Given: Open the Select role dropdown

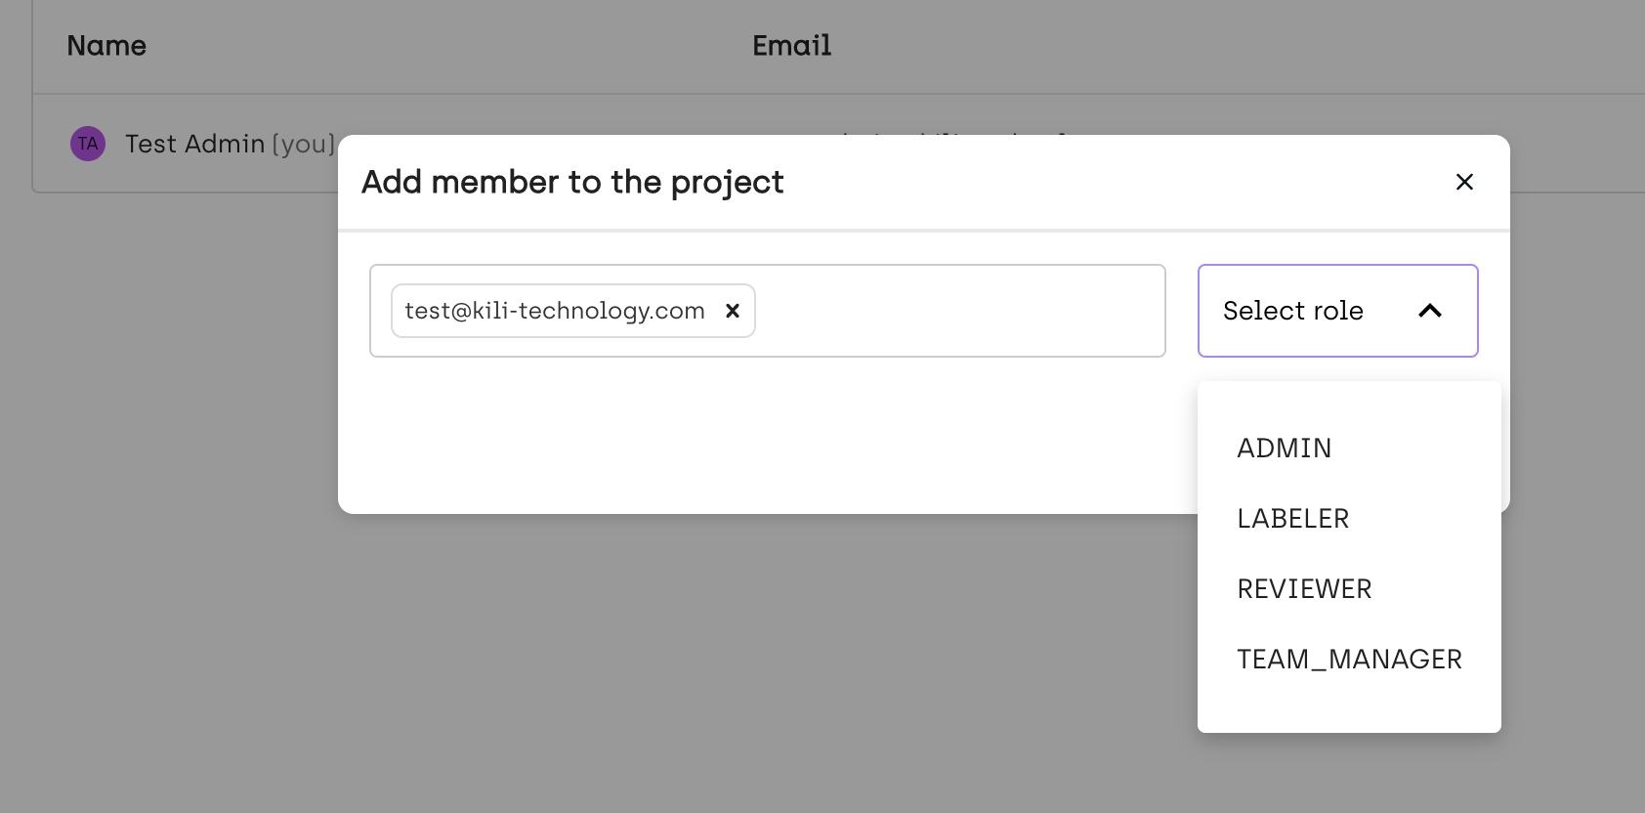Looking at the screenshot, I should tap(1338, 311).
